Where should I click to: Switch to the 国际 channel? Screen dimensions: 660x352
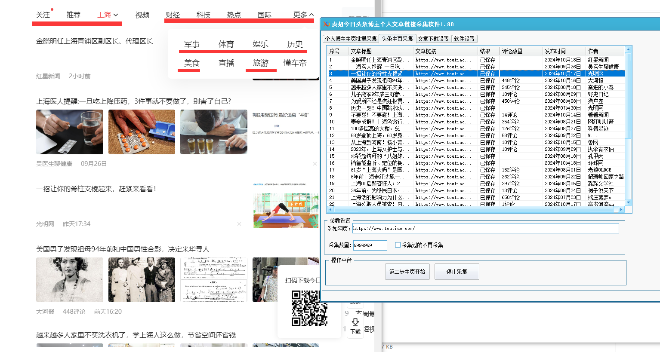pyautogui.click(x=265, y=15)
